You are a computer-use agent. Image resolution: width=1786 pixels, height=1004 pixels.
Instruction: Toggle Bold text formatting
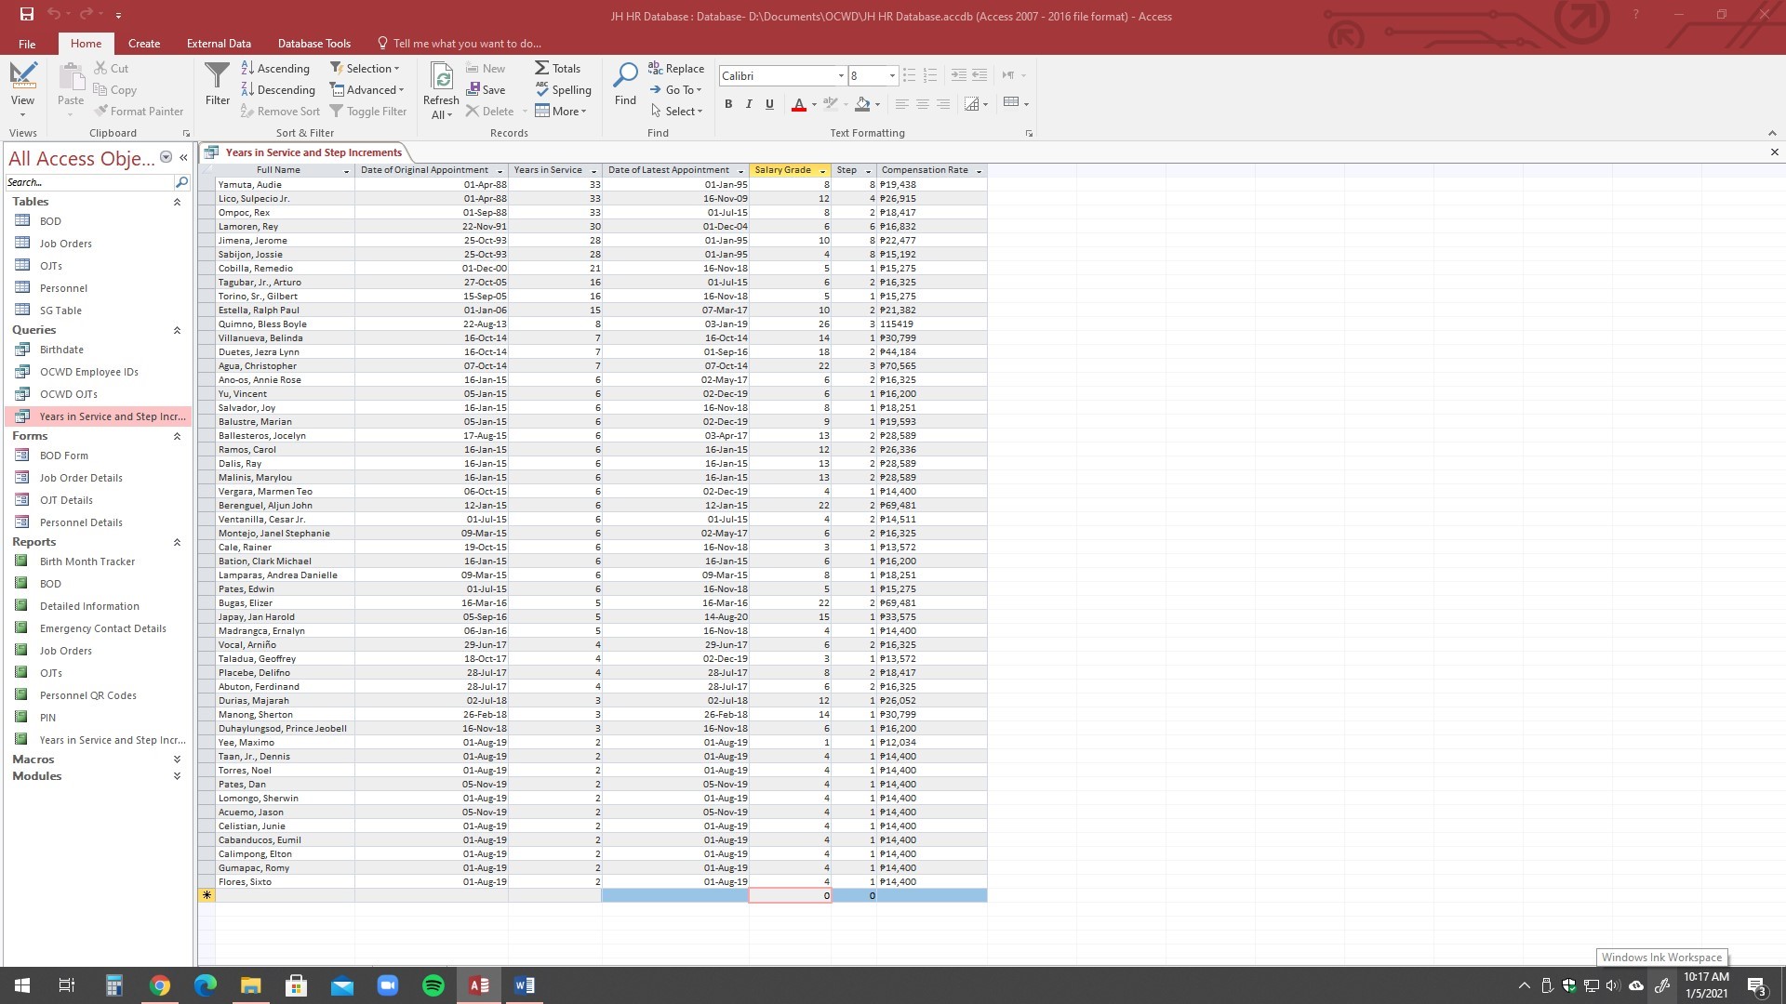point(728,104)
